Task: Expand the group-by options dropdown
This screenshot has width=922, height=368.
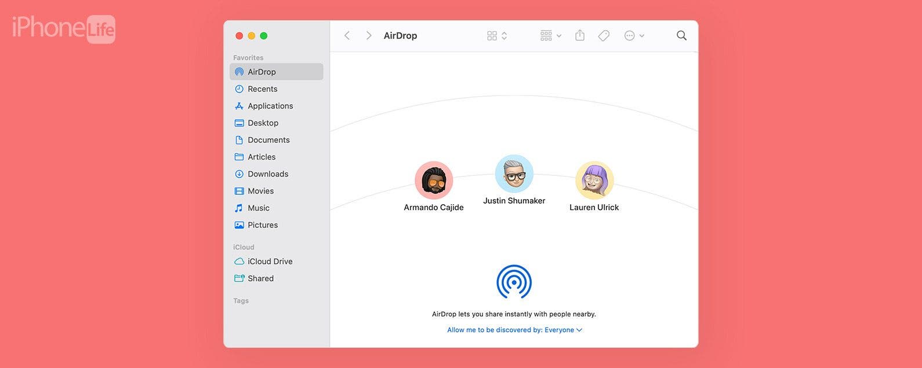Action: click(550, 36)
